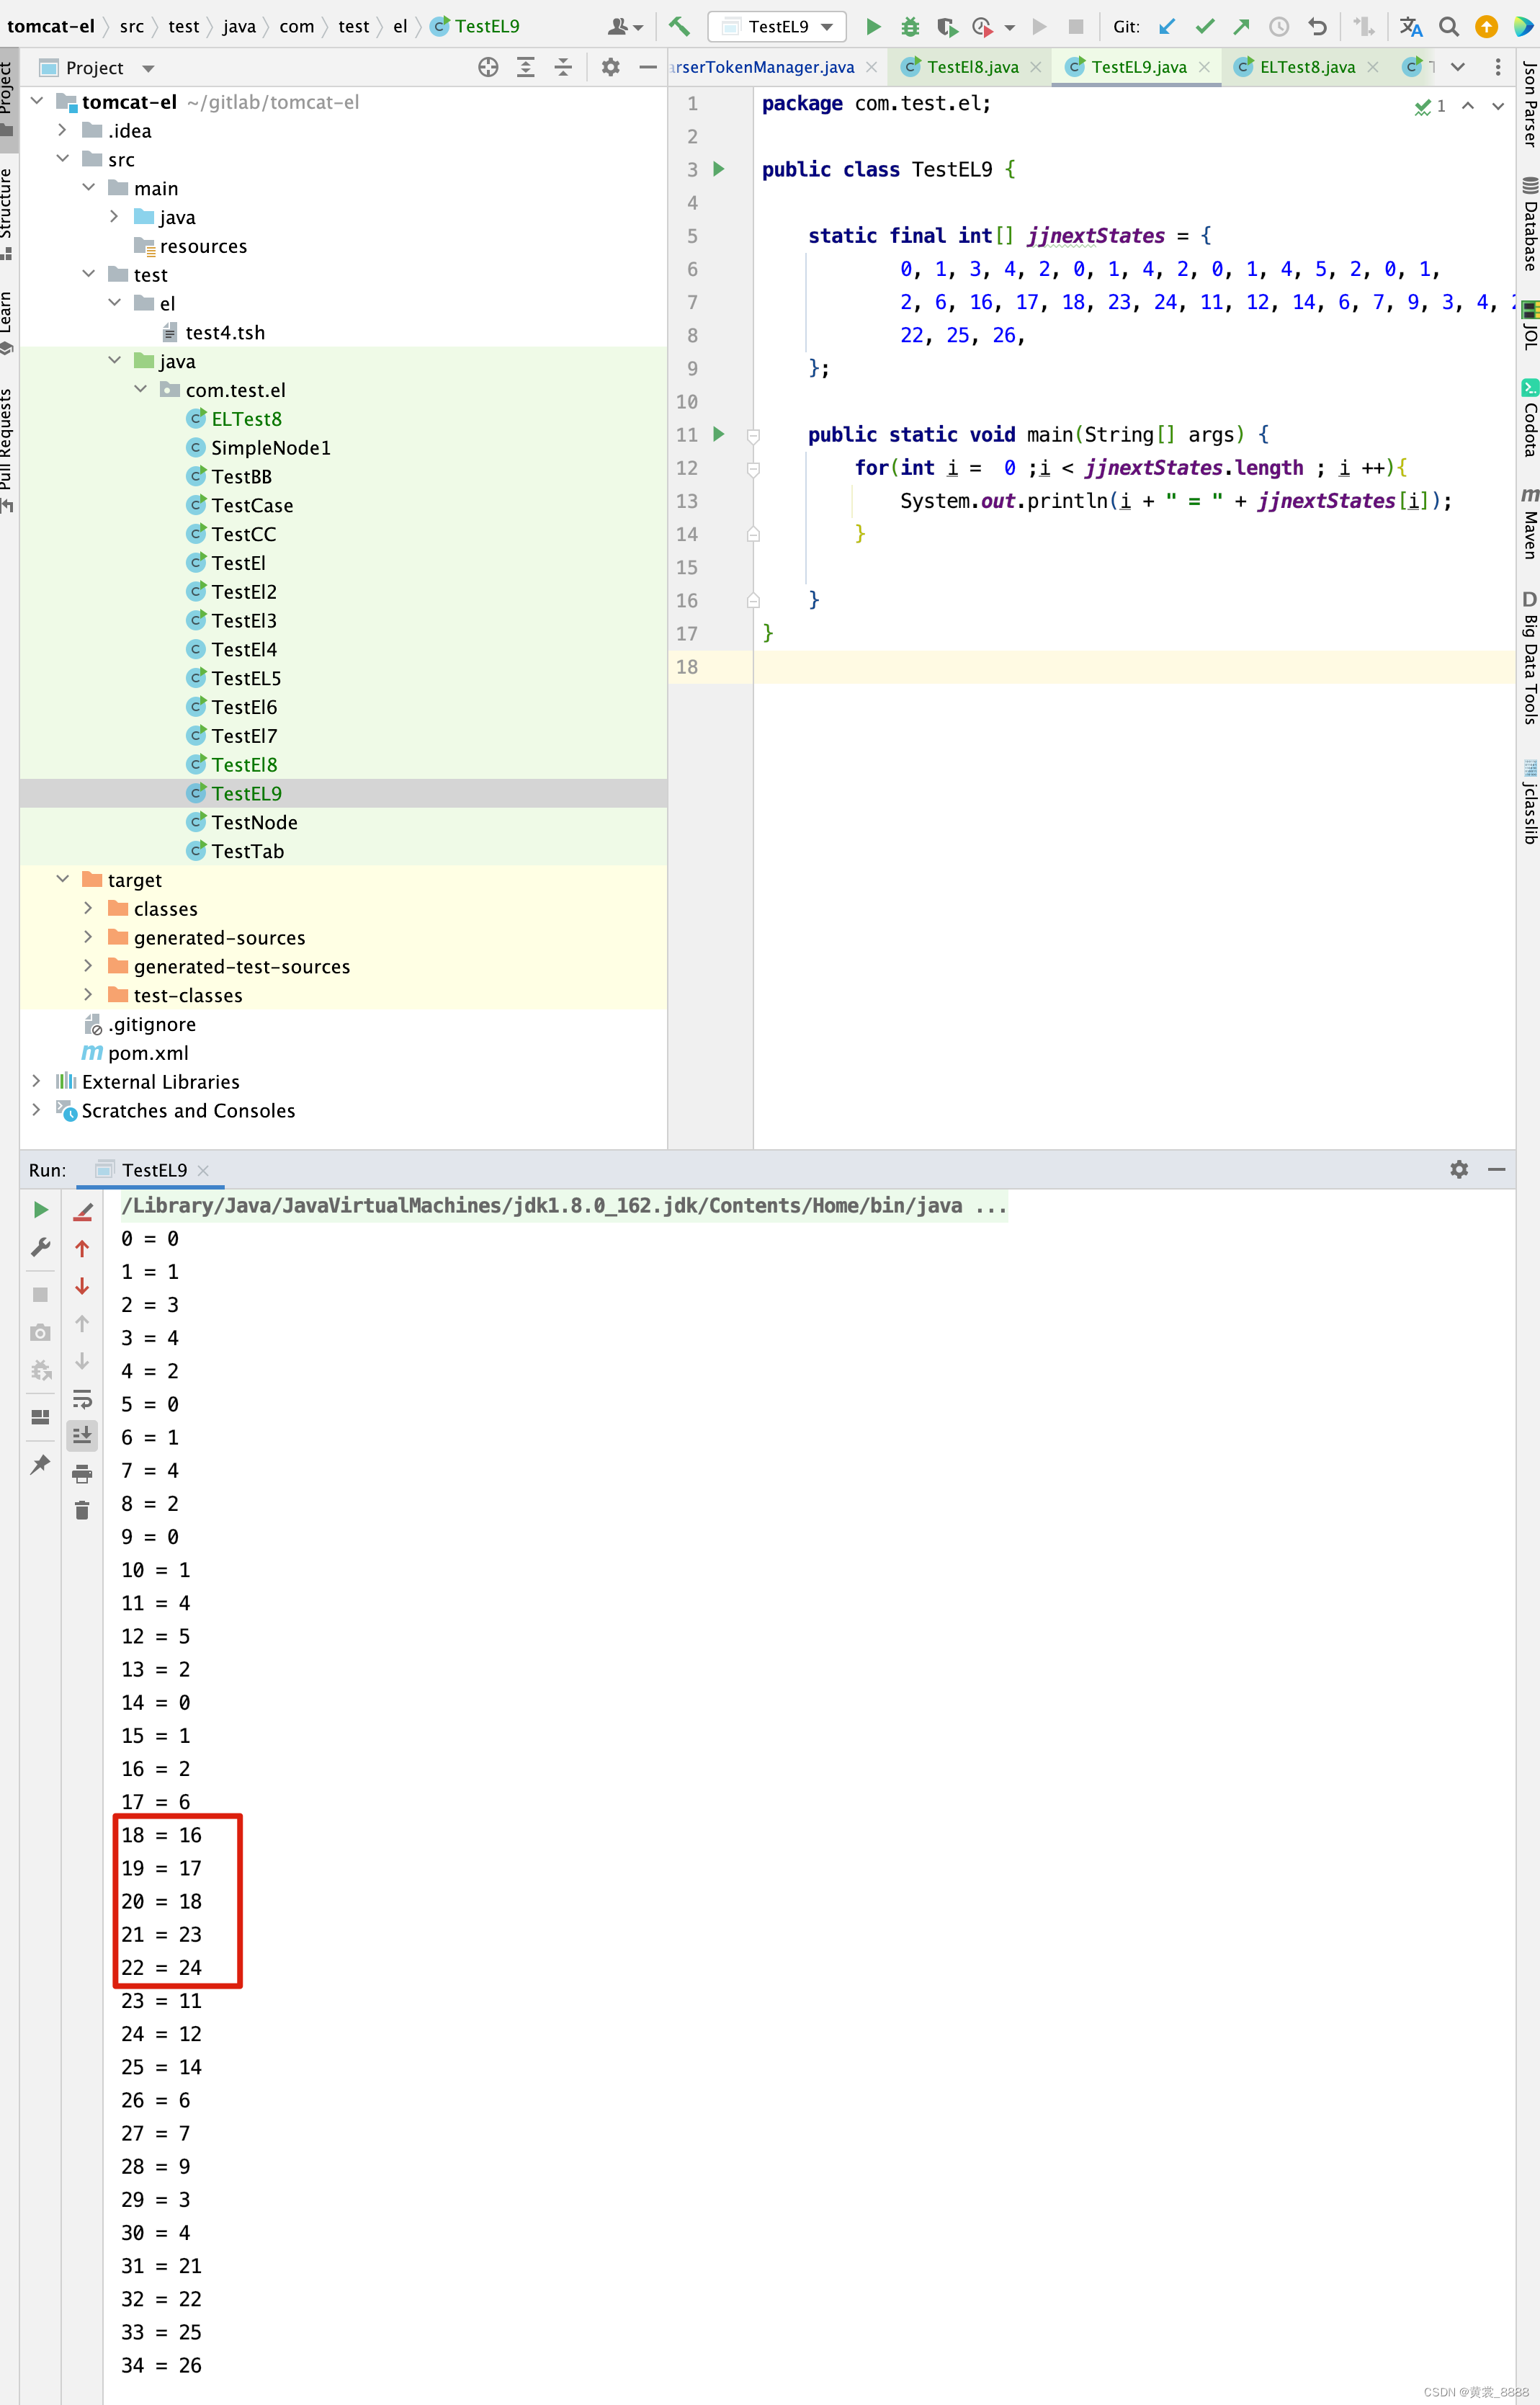Collapse the tomcat-el root node
This screenshot has height=2405, width=1540.
(x=37, y=101)
